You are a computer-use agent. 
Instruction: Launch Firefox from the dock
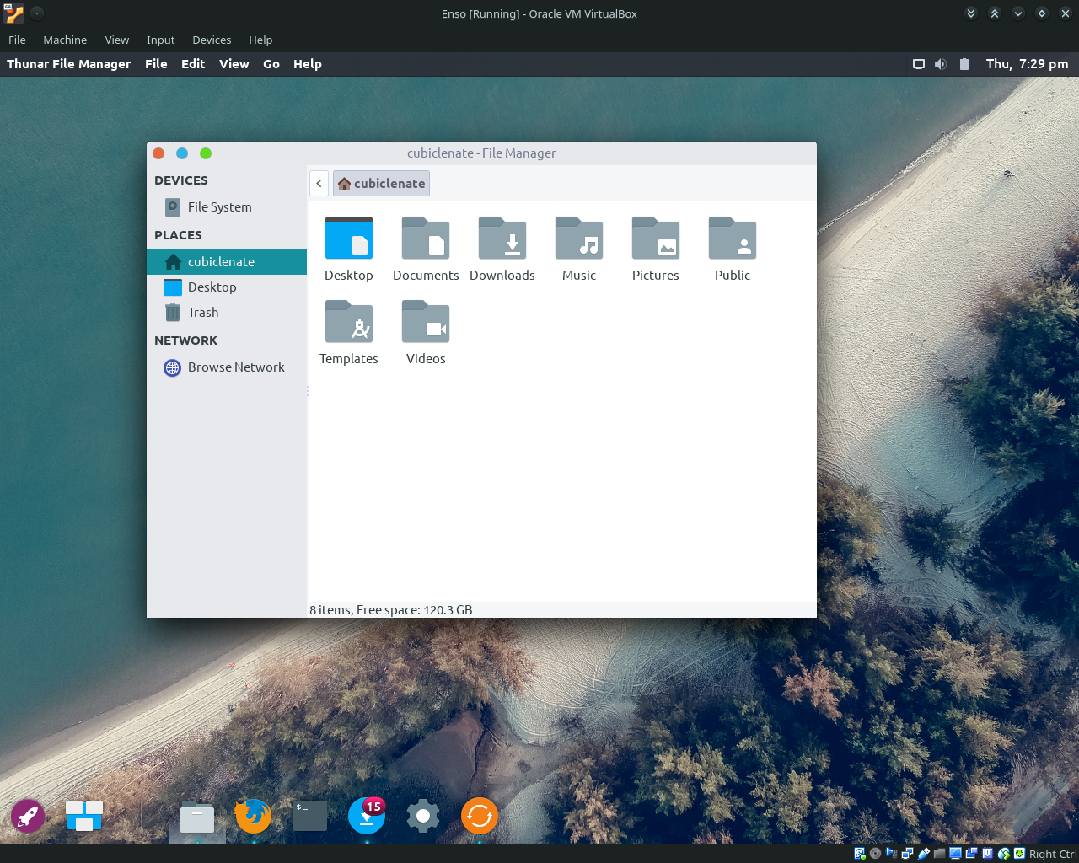pyautogui.click(x=253, y=815)
